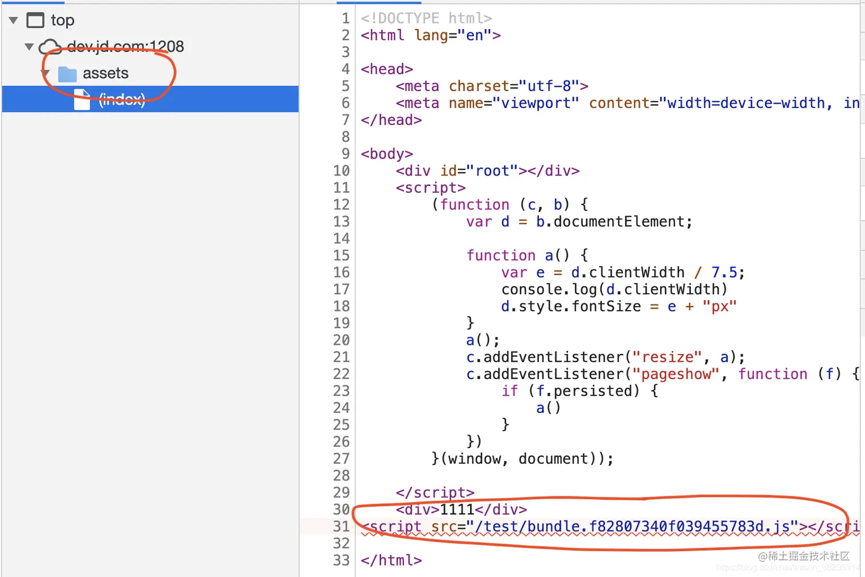Image resolution: width=865 pixels, height=577 pixels.
Task: Click the (index) file document icon
Action: 82,100
